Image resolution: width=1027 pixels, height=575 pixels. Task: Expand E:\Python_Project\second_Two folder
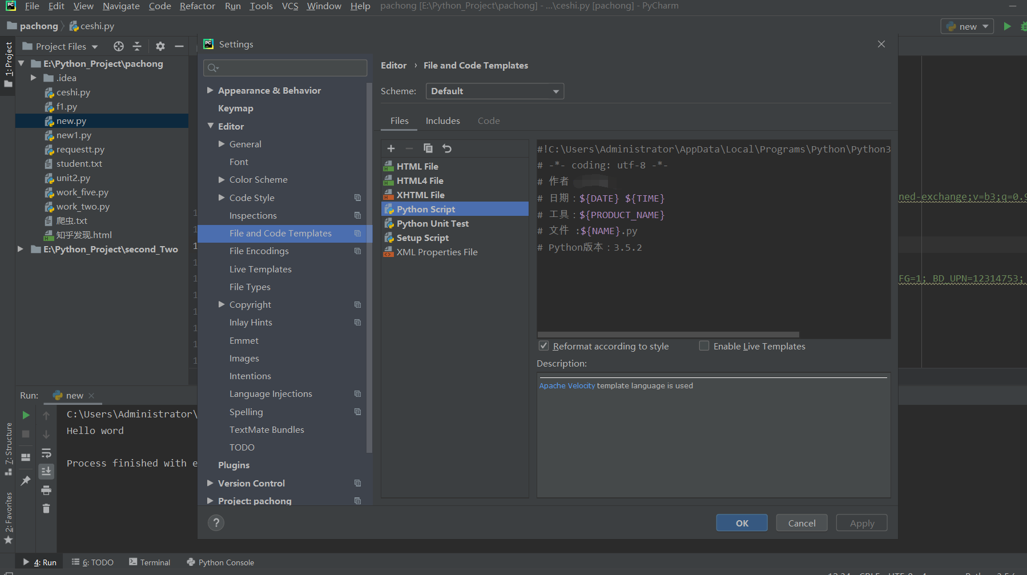click(21, 249)
